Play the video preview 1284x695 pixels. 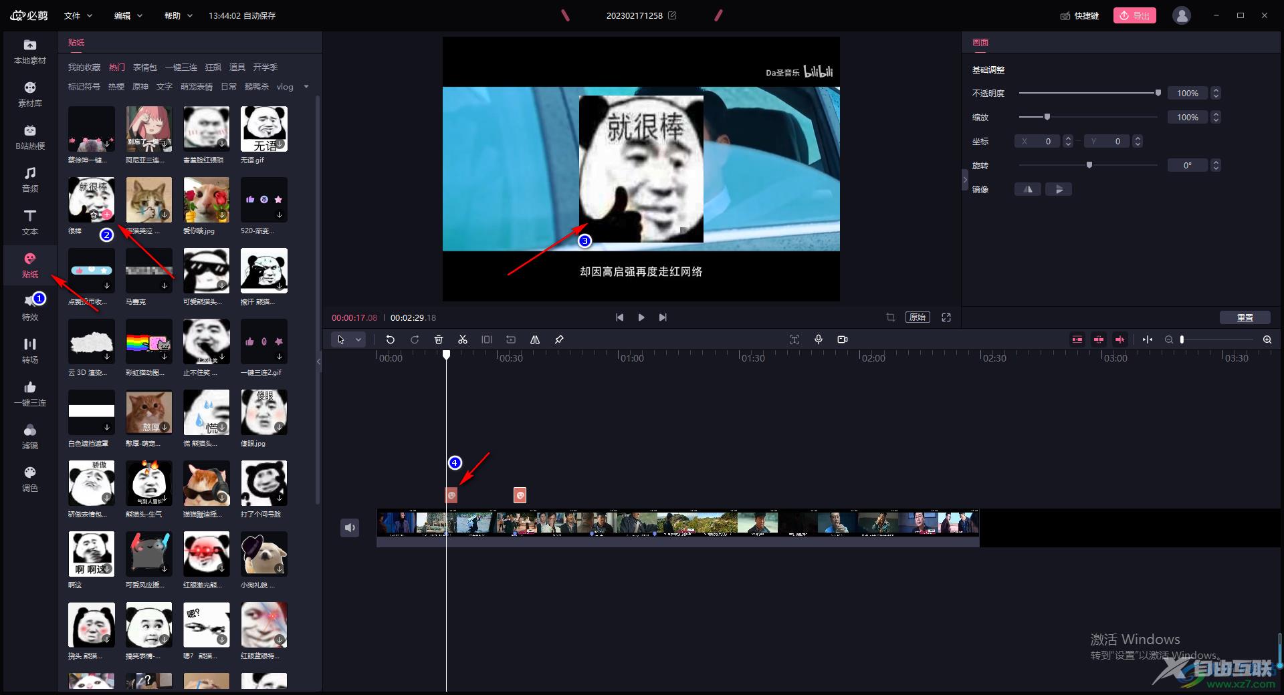(x=641, y=317)
